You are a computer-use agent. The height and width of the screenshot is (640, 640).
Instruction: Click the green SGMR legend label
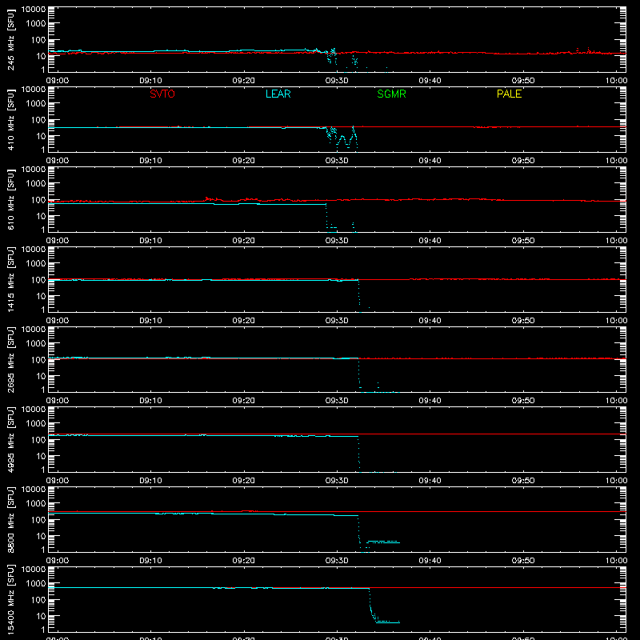(x=391, y=94)
